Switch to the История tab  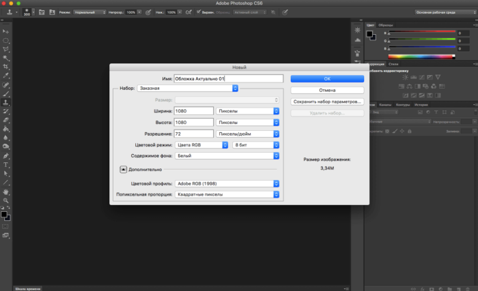[421, 105]
